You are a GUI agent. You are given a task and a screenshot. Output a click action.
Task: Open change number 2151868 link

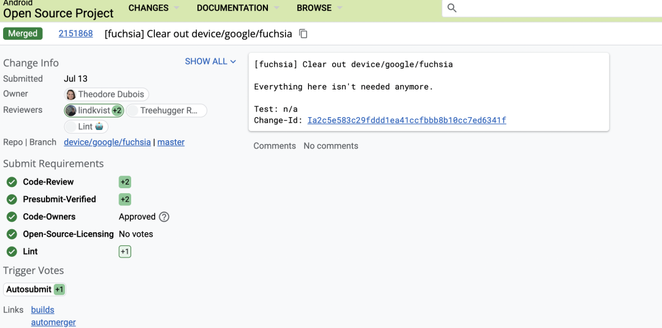click(x=75, y=34)
